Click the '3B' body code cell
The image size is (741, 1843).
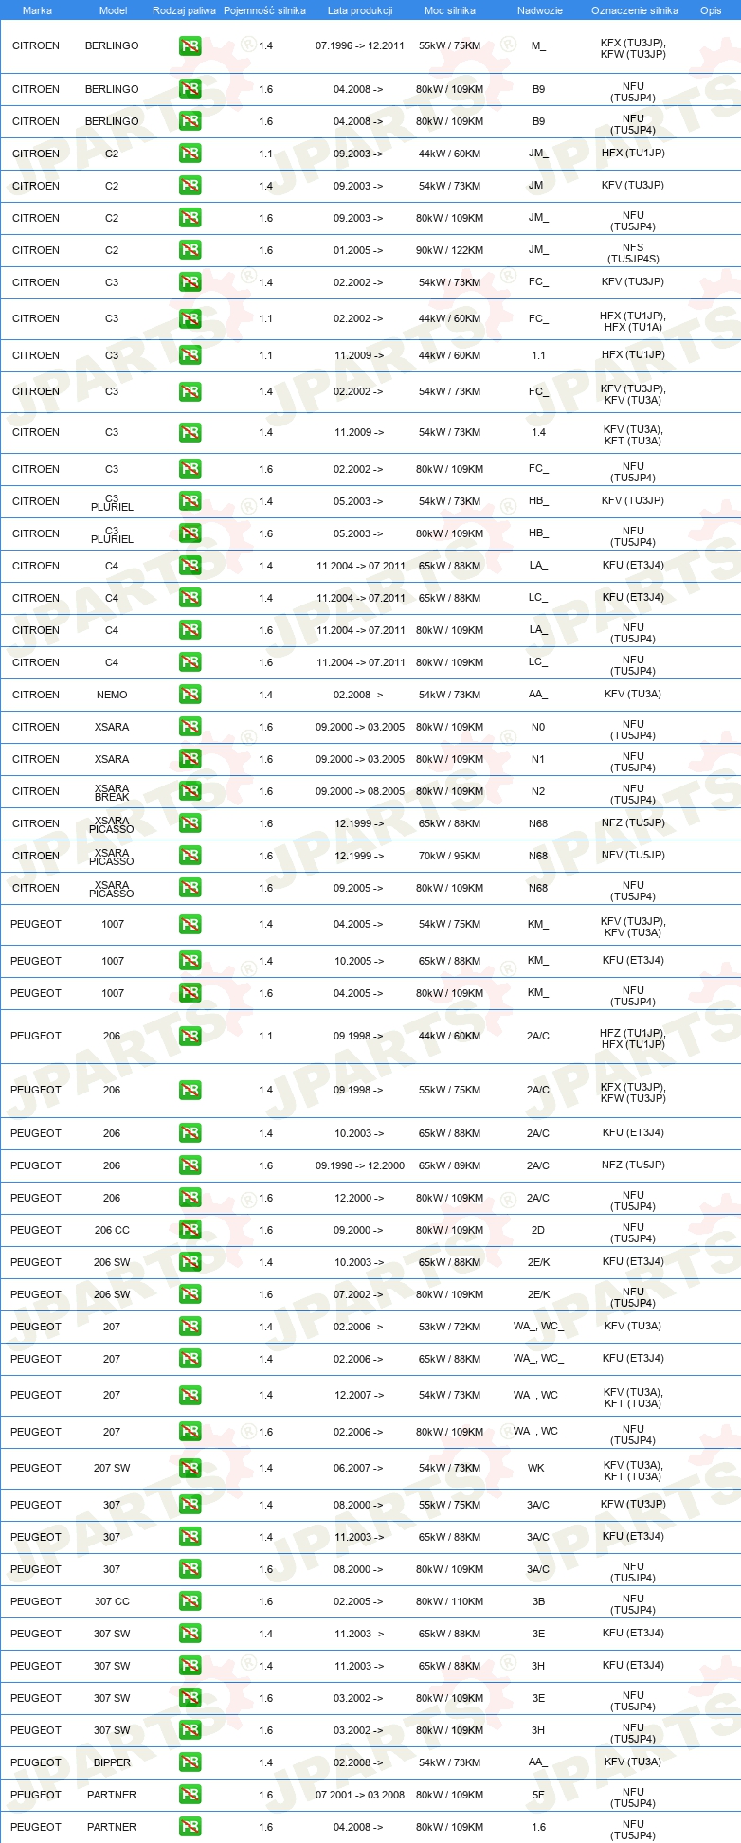(x=538, y=1601)
